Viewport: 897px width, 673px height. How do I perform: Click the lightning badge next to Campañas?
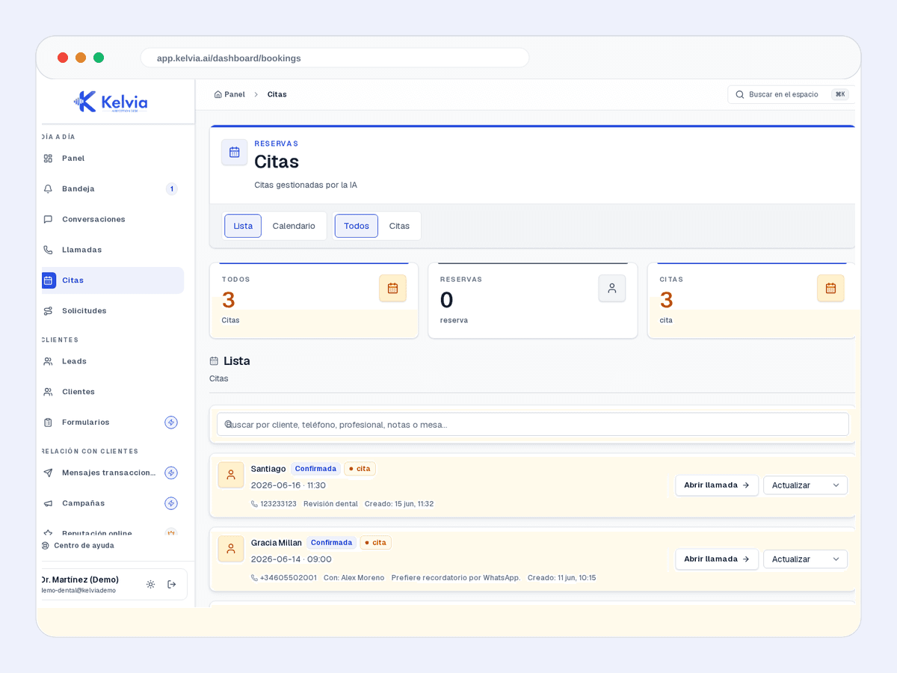pos(171,503)
